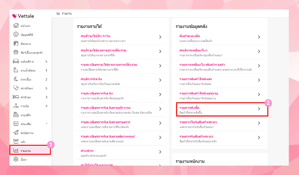
Task: Open the stethoscope examination (ตรวจรักษา) icon
Action: (x=16, y=88)
